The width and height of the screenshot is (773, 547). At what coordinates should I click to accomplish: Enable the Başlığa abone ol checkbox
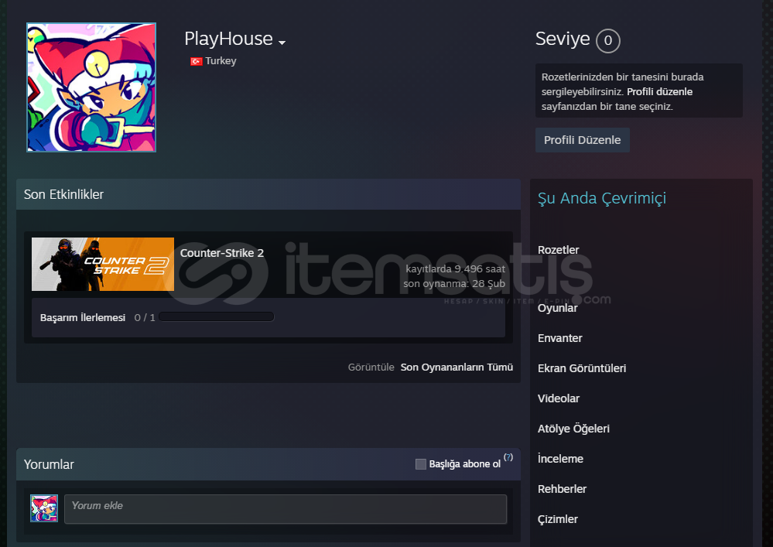pos(420,463)
